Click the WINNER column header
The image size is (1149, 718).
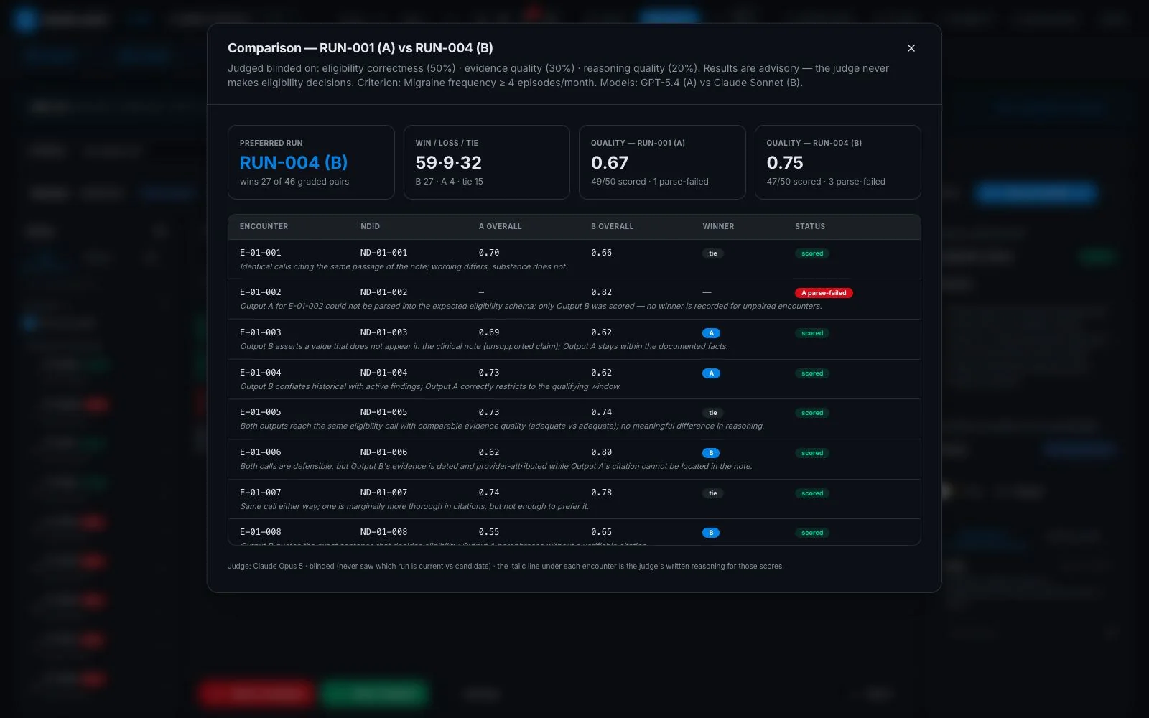pos(718,226)
